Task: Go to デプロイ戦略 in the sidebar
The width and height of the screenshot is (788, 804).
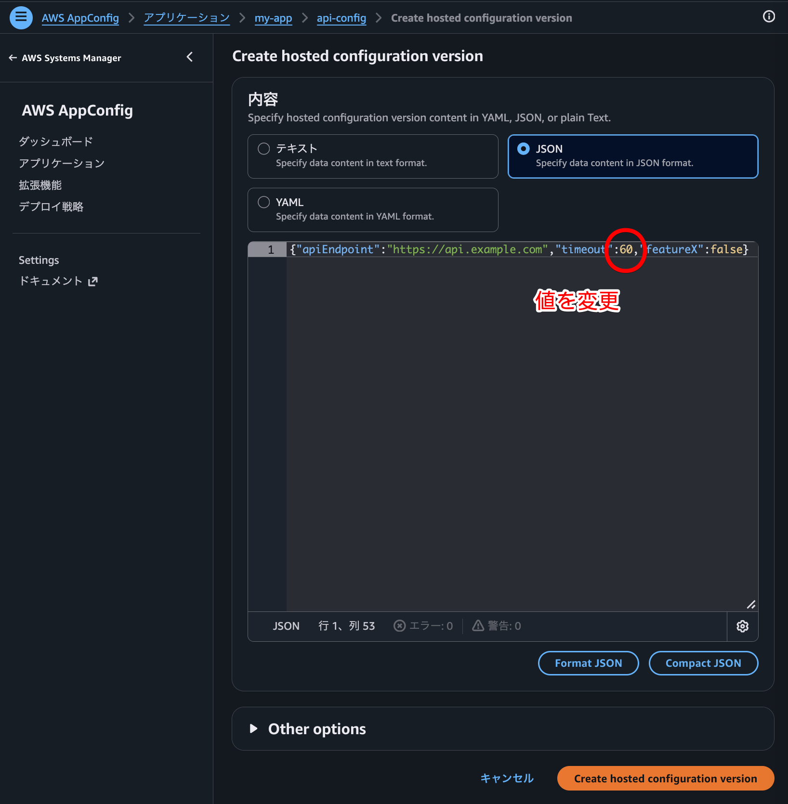Action: pyautogui.click(x=51, y=207)
